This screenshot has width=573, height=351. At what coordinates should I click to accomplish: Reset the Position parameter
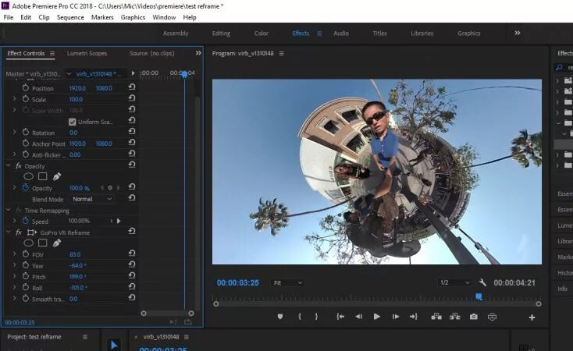coord(132,88)
